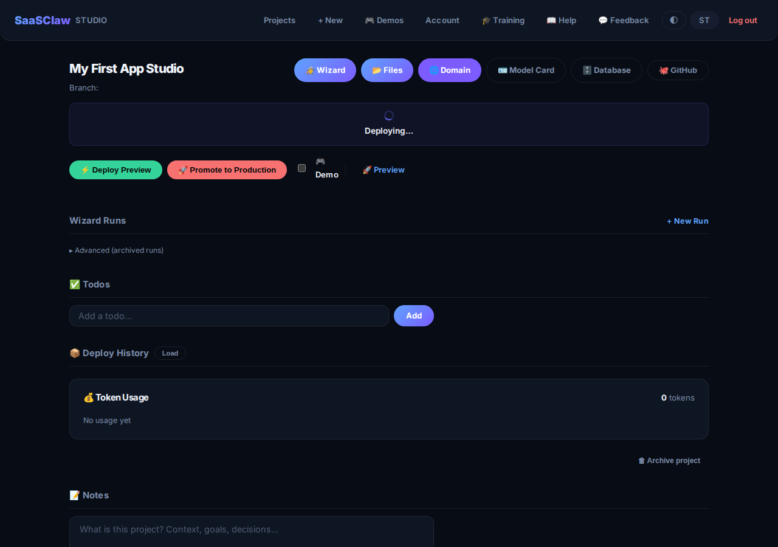Click the SaaSClaw Studio logo

click(x=61, y=20)
